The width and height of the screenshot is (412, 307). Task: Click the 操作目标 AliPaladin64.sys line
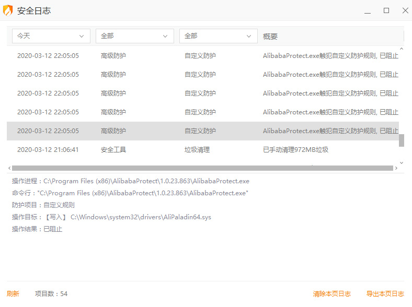pyautogui.click(x=111, y=217)
